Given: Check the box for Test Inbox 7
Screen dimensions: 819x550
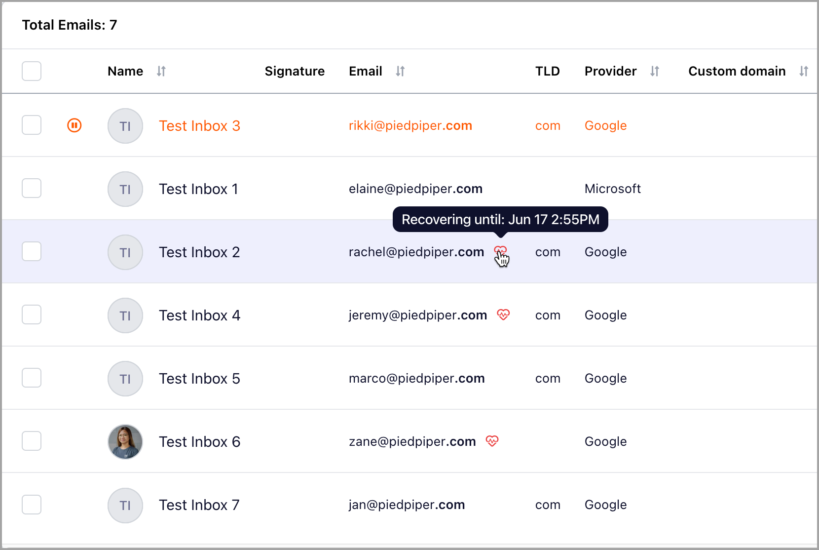Looking at the screenshot, I should (x=32, y=504).
